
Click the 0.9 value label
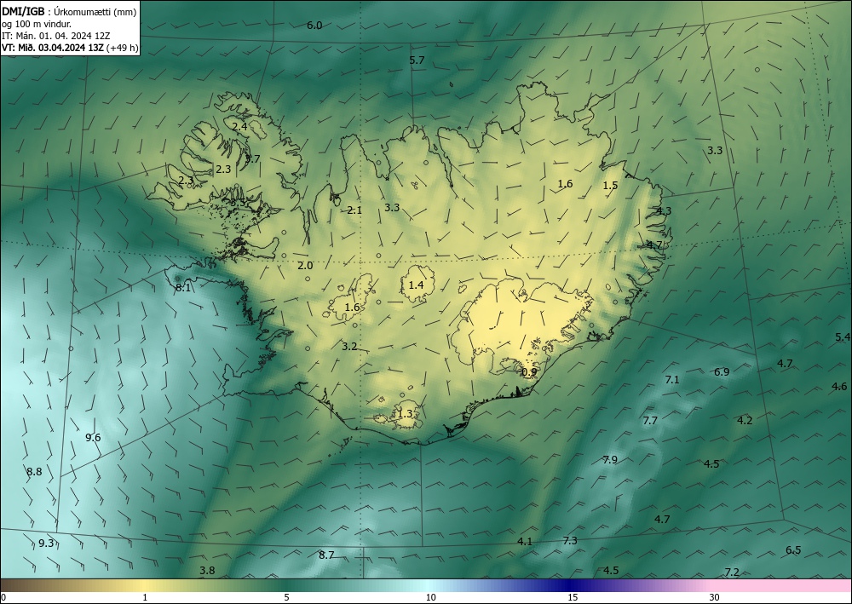[529, 372]
